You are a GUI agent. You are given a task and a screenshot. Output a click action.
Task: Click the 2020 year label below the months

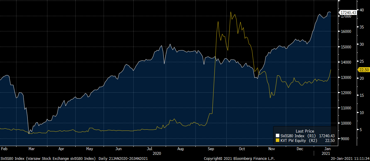coord(157,153)
